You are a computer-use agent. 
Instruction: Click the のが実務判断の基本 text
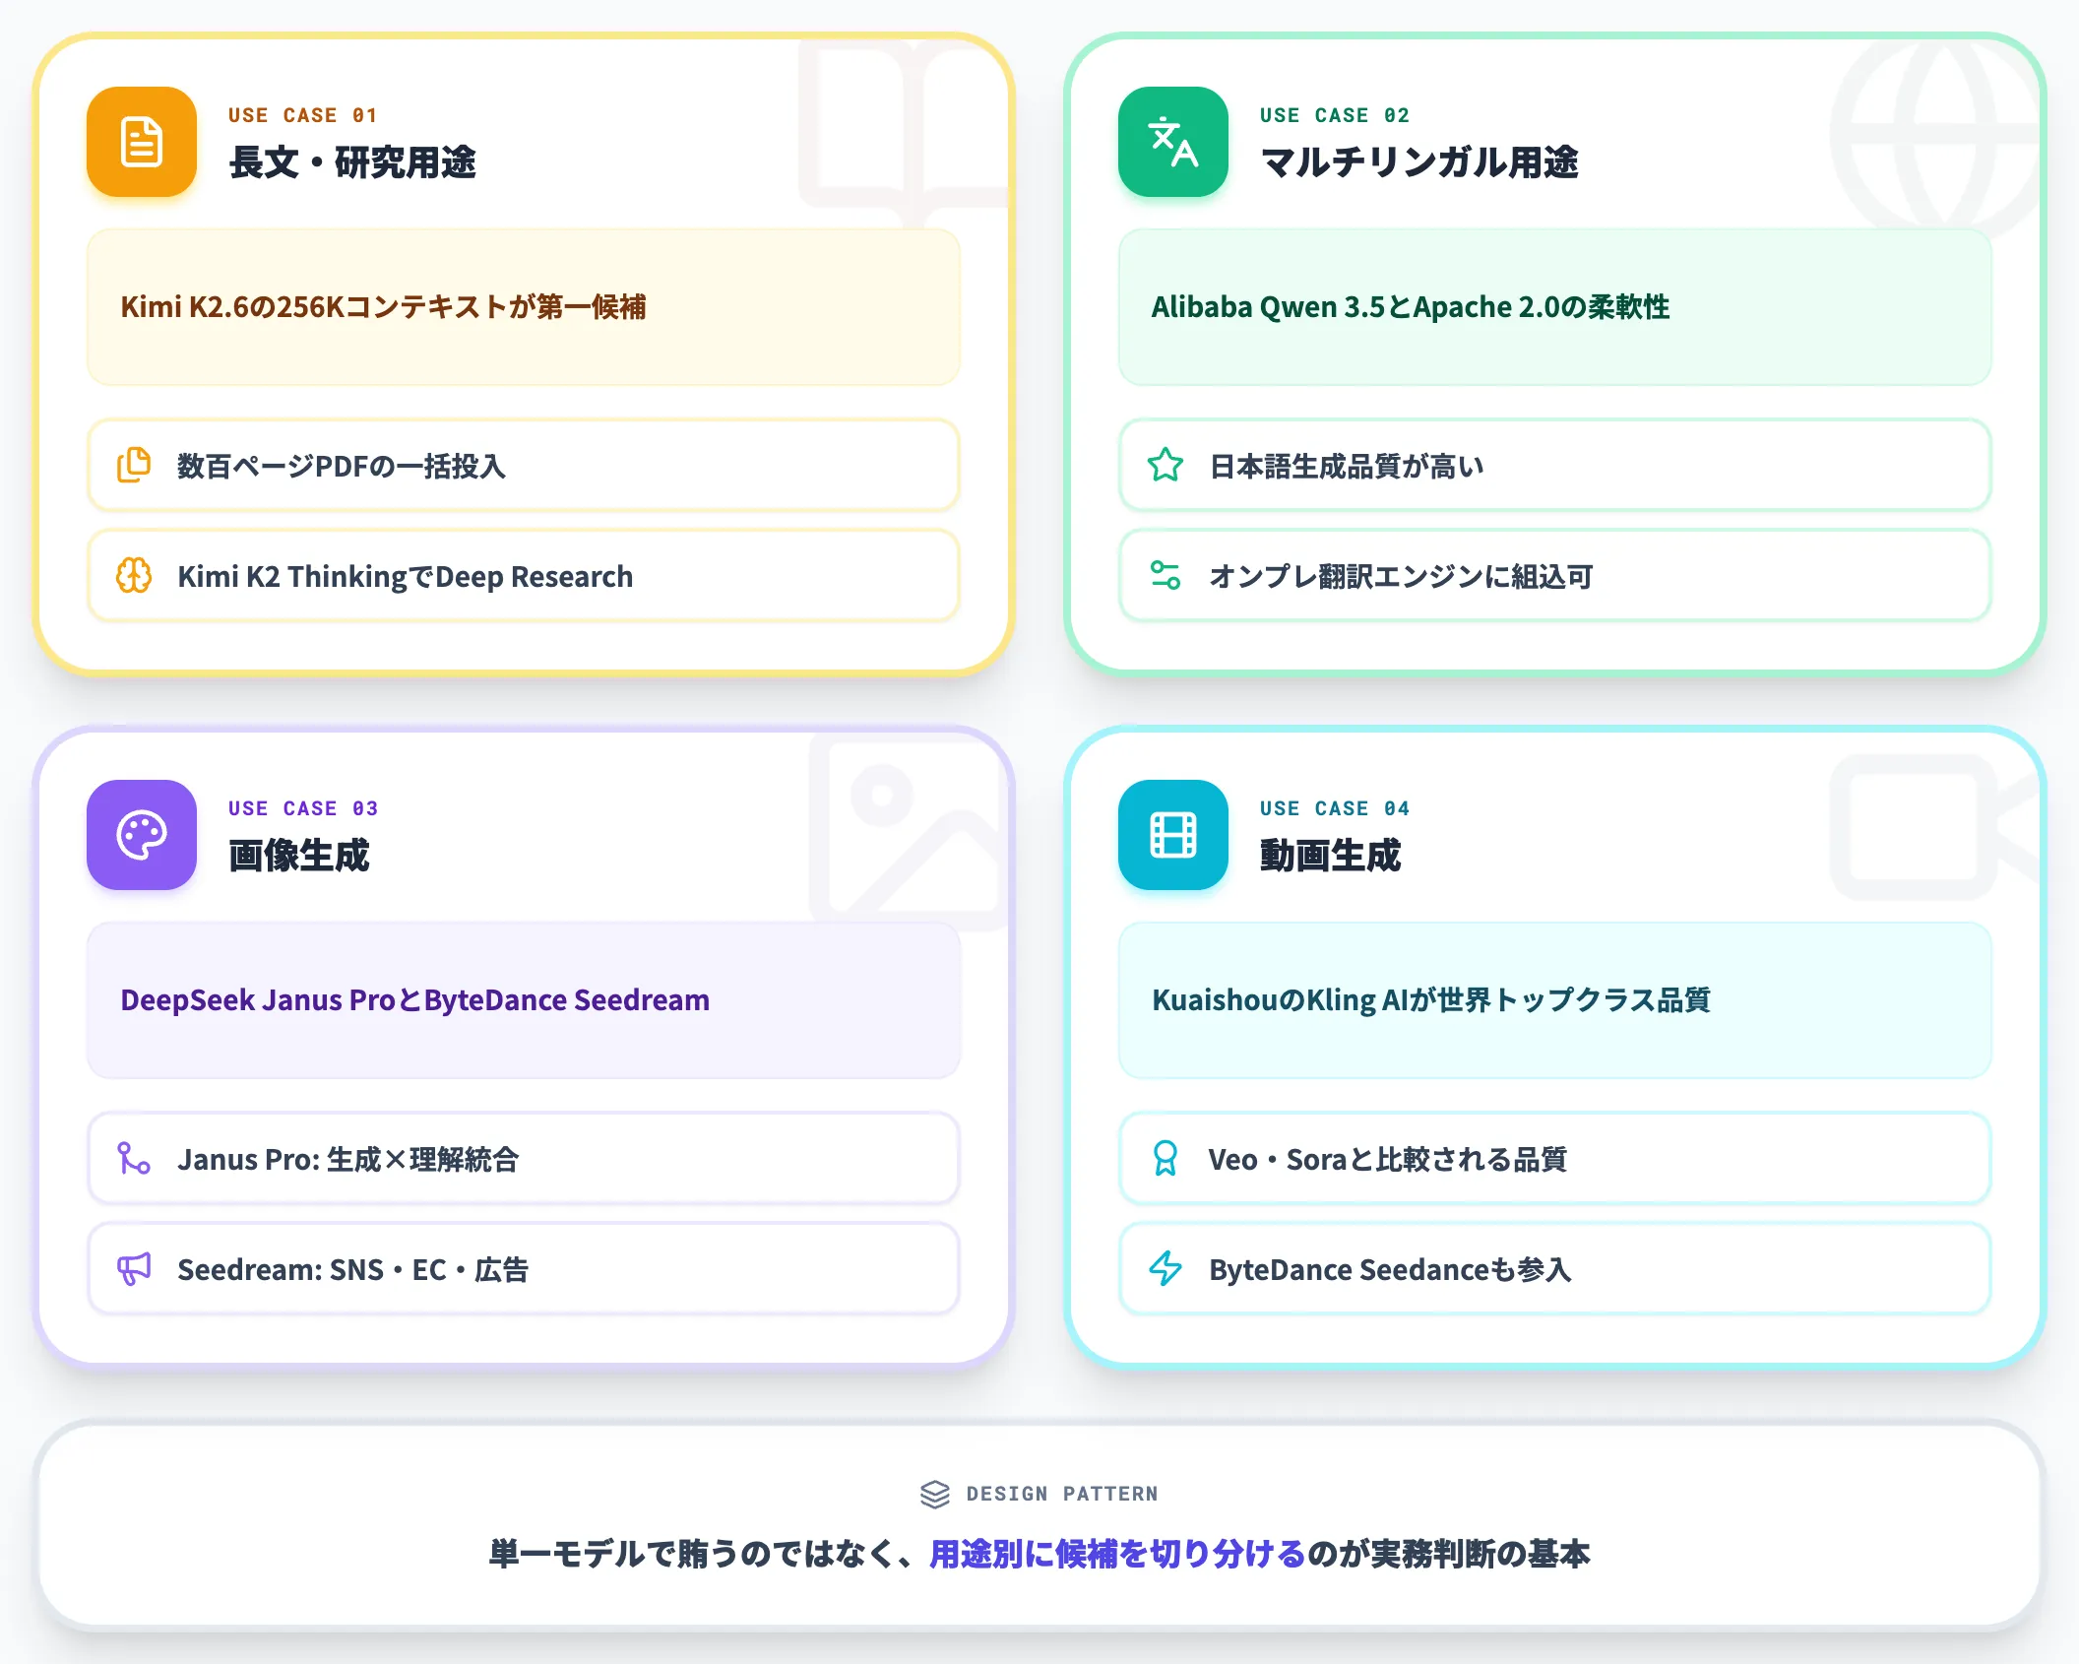(x=1448, y=1554)
